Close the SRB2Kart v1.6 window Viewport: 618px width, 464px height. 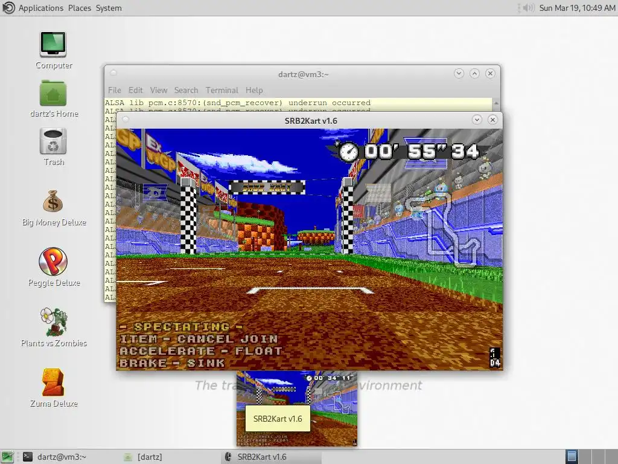492,120
